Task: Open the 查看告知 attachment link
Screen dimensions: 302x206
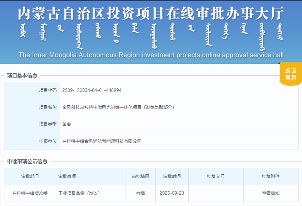Action: (x=271, y=193)
